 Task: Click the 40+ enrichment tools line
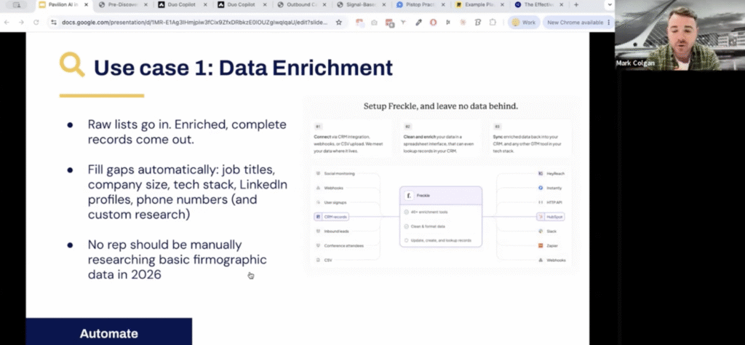click(429, 212)
